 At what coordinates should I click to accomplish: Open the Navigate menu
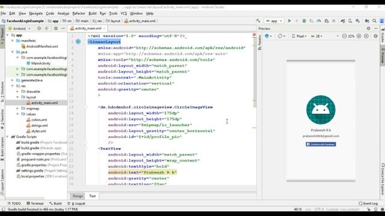pos(35,13)
